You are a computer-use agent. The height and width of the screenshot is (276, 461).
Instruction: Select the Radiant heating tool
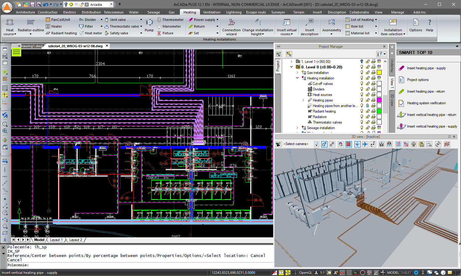61,33
